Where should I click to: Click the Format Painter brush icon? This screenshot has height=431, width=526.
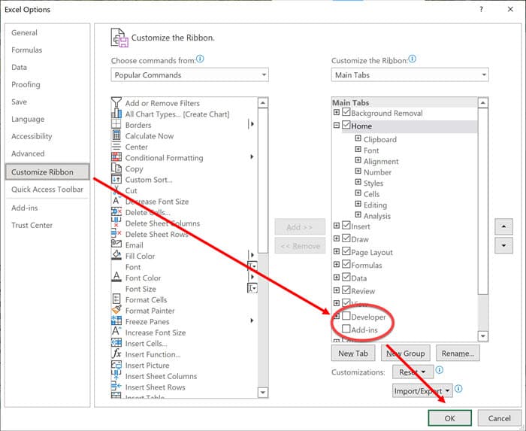pyautogui.click(x=116, y=310)
